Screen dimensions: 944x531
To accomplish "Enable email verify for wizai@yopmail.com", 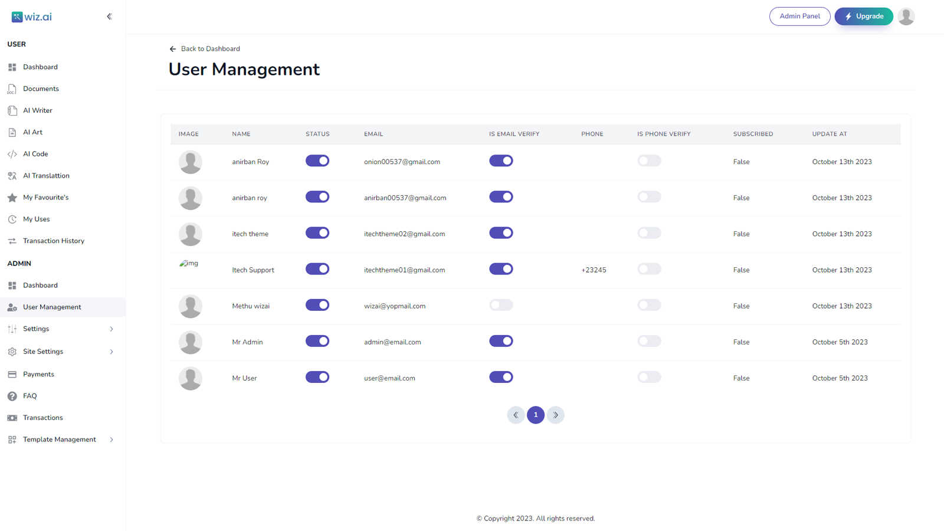I will (501, 305).
